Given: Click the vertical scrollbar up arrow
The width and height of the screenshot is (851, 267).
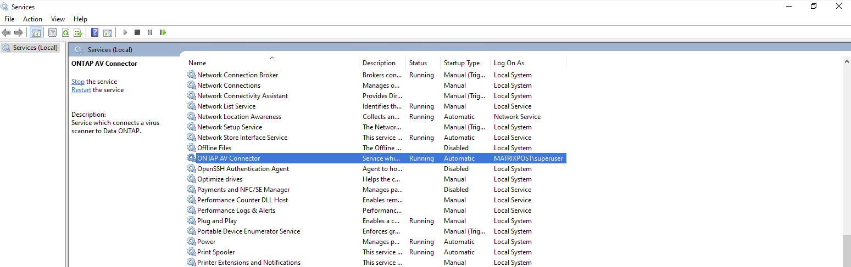Looking at the screenshot, I should click(846, 61).
